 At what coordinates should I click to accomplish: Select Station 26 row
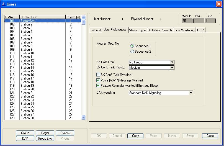(x=43, y=111)
